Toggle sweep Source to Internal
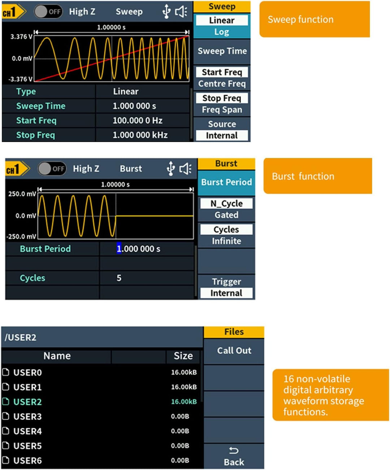Viewport: 390px width, 470px height. (x=221, y=135)
